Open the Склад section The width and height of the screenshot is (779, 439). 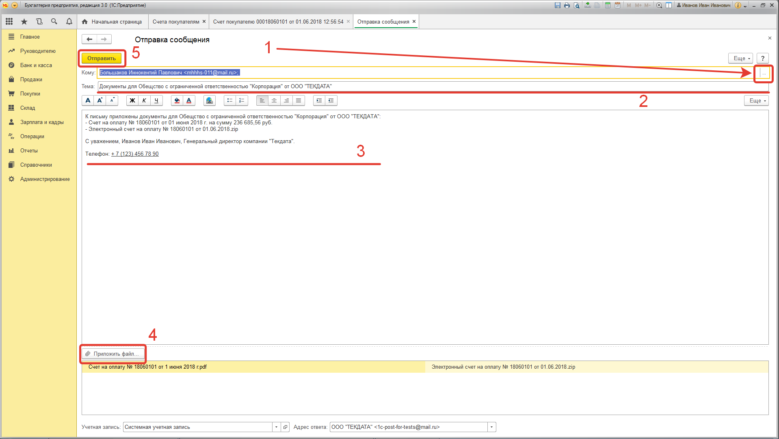point(28,108)
